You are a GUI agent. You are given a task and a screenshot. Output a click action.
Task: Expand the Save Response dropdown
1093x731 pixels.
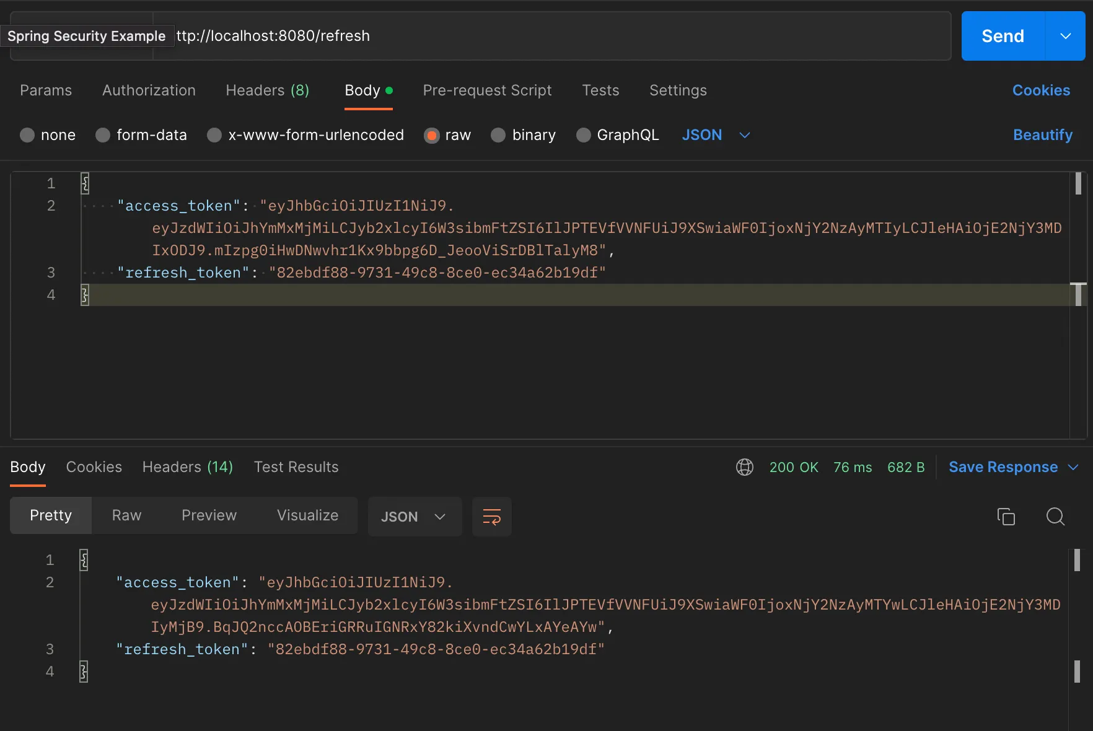(1074, 467)
